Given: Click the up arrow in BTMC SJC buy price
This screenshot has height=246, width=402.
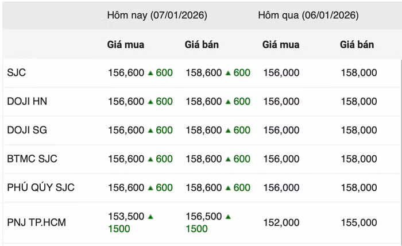Looking at the screenshot, I should click(150, 159).
